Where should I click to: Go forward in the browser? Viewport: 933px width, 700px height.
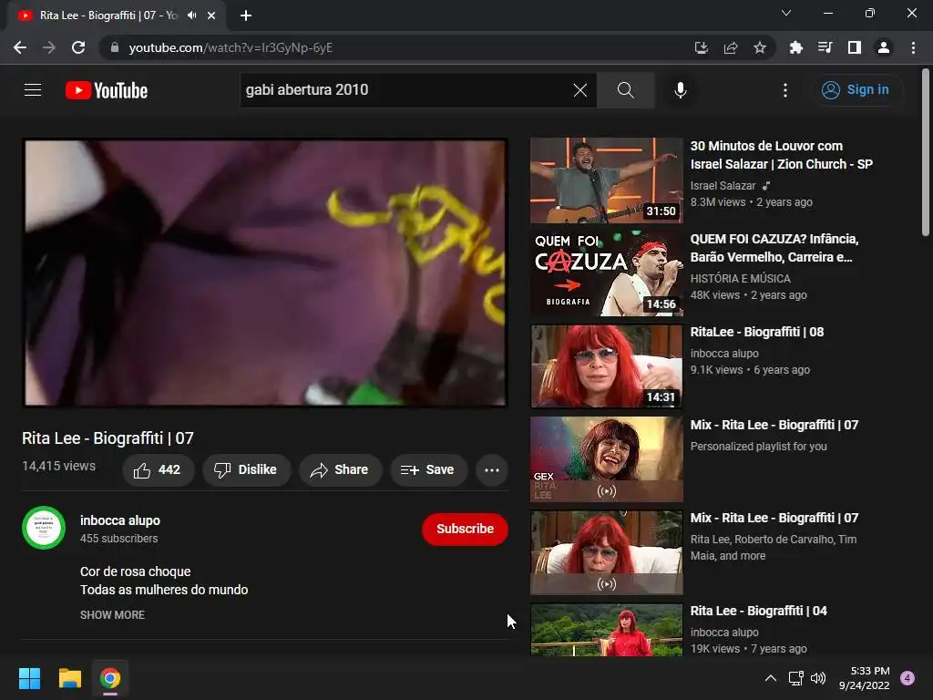click(x=49, y=47)
